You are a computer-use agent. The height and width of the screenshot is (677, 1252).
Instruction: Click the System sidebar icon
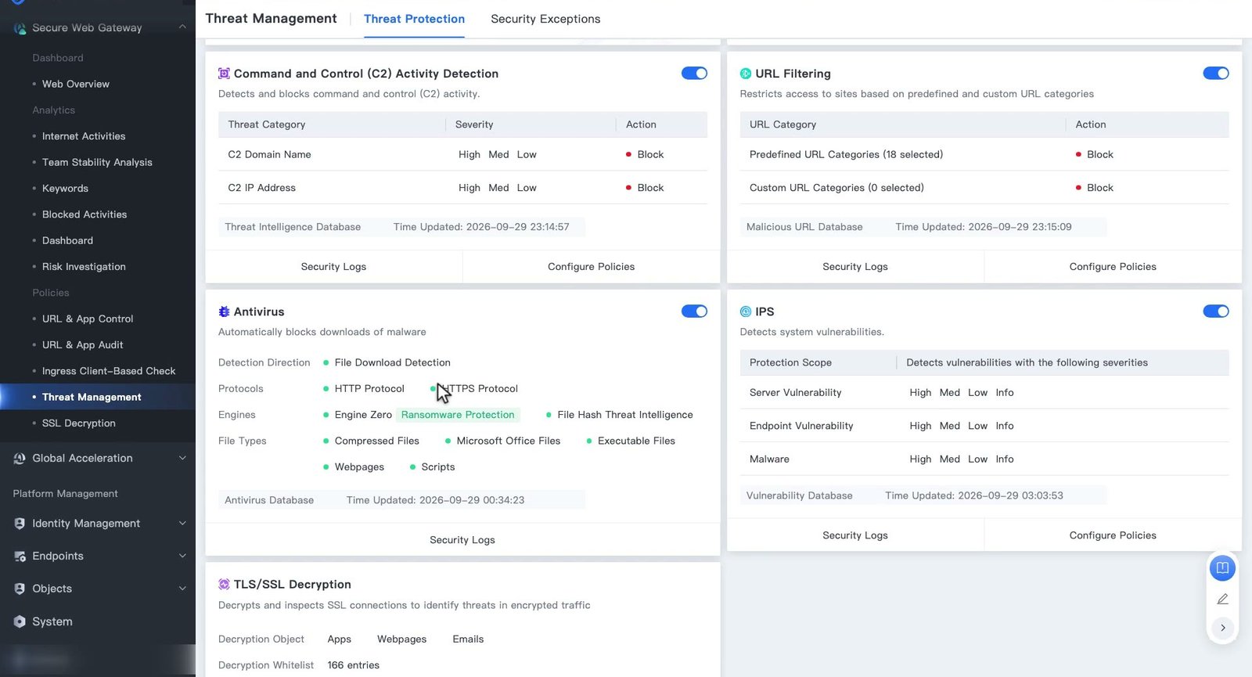(x=20, y=621)
